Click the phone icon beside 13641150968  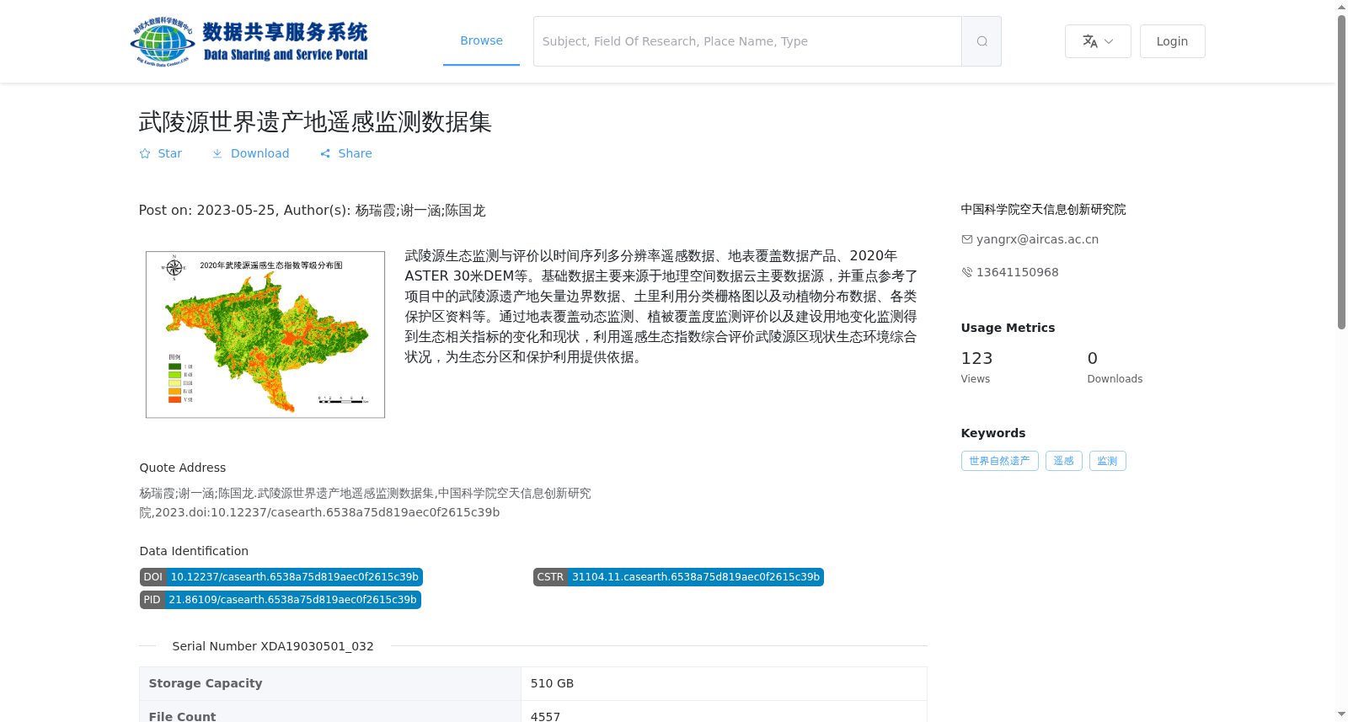[x=967, y=272]
